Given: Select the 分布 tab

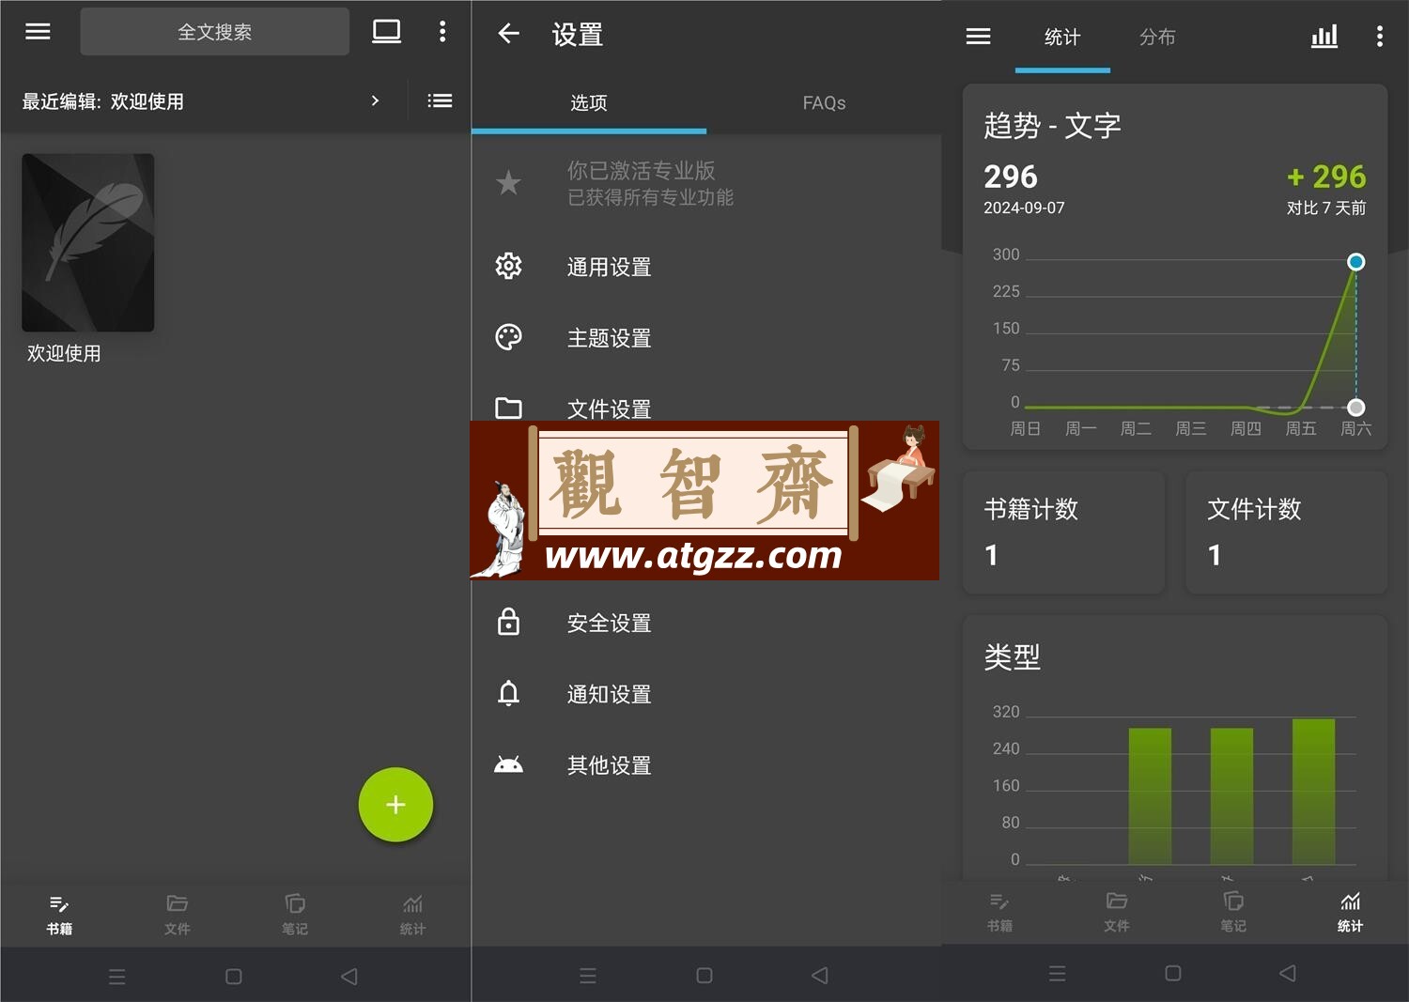Looking at the screenshot, I should pos(1157,38).
